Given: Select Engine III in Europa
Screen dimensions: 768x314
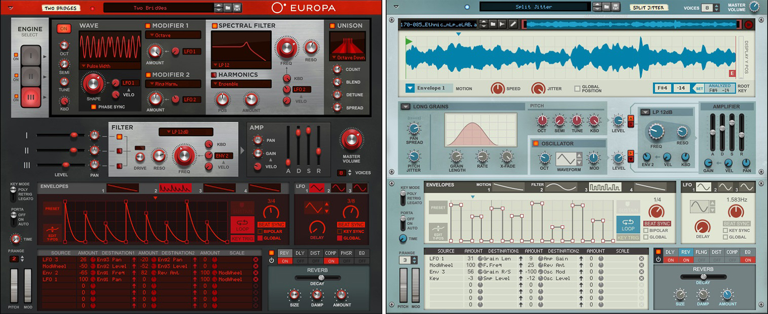Looking at the screenshot, I should [30, 97].
